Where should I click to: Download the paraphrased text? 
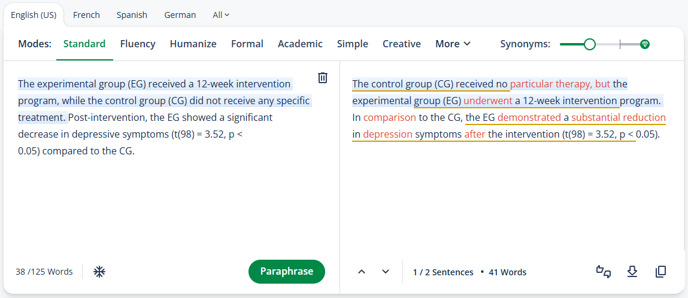632,272
